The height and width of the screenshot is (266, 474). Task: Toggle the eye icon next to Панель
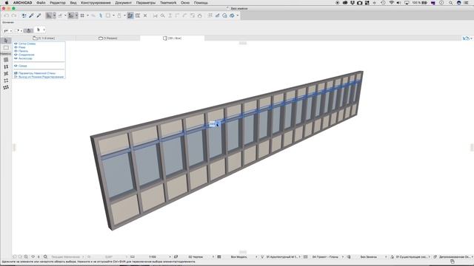16,51
